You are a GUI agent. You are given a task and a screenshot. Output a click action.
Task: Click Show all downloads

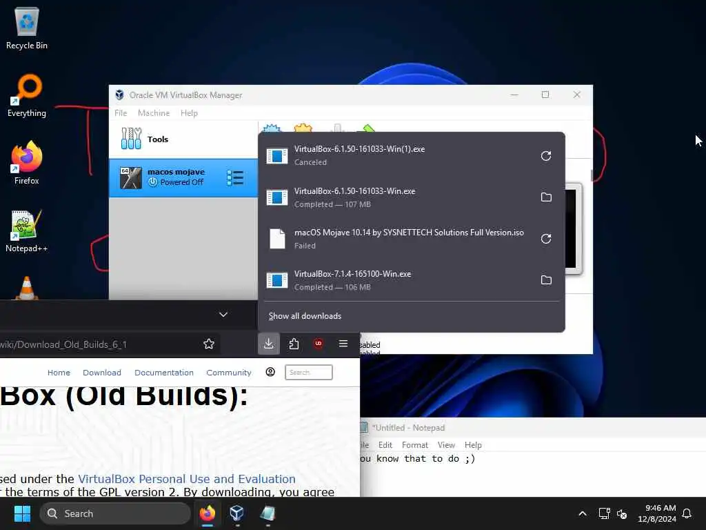tap(305, 316)
